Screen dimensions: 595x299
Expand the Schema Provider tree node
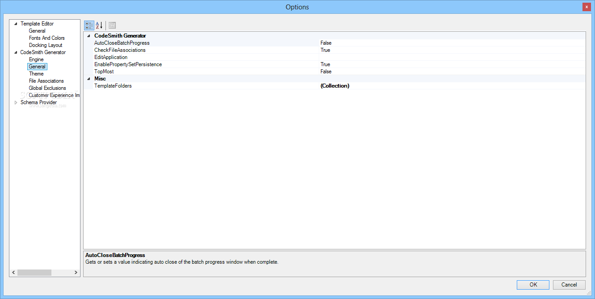16,102
